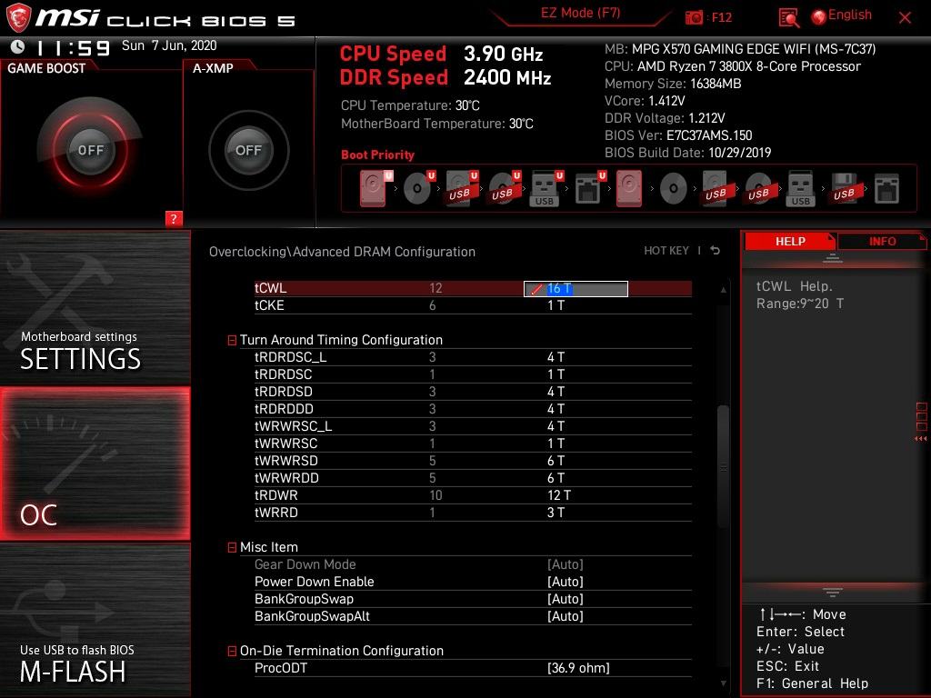Select the tRDWR timing row
The height and width of the screenshot is (698, 931).
[x=473, y=495]
